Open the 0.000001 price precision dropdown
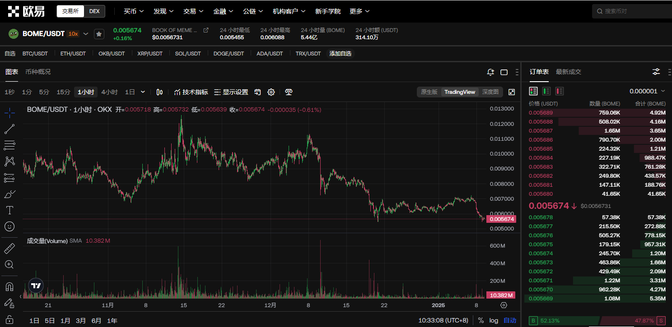672x327 pixels. click(x=647, y=91)
